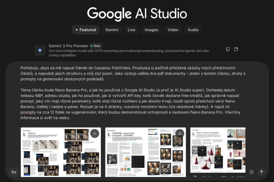Click the add attachment plus icon

click(x=252, y=172)
